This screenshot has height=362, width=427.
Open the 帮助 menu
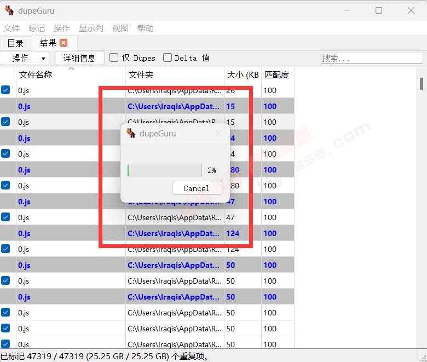[x=146, y=28]
